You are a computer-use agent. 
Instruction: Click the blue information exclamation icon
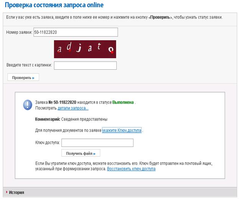click(x=28, y=104)
